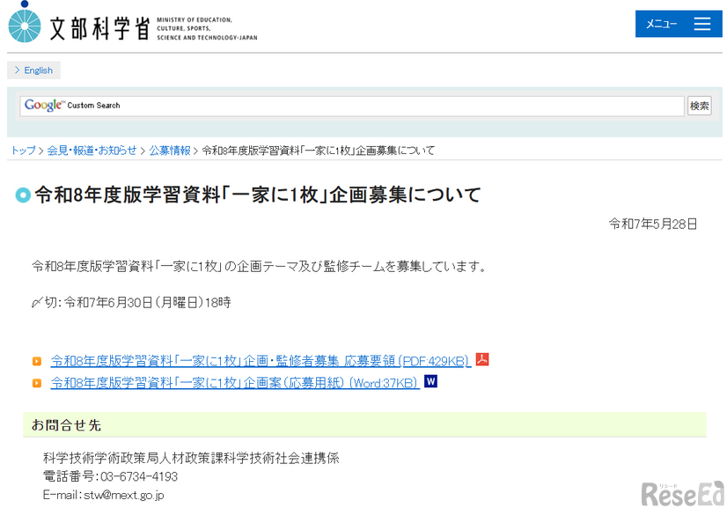Click the red PDF file icon
This screenshot has width=727, height=508.
click(482, 359)
